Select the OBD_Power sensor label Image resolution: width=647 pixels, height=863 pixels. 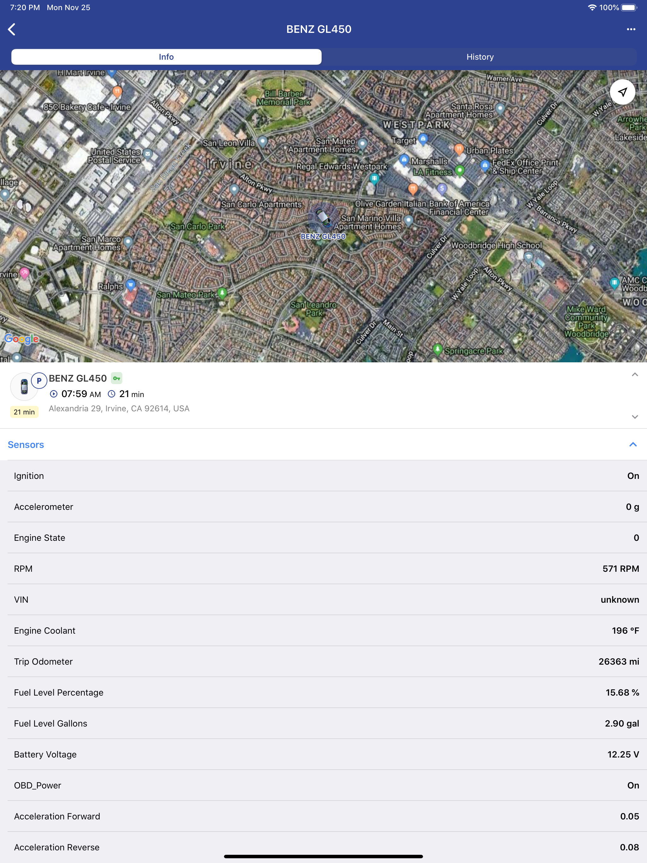pos(38,785)
